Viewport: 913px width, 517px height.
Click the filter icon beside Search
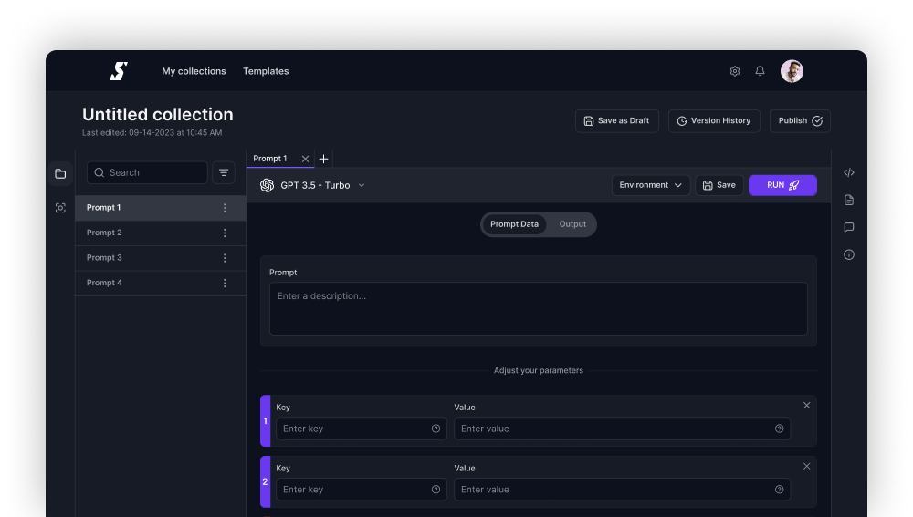(x=224, y=172)
